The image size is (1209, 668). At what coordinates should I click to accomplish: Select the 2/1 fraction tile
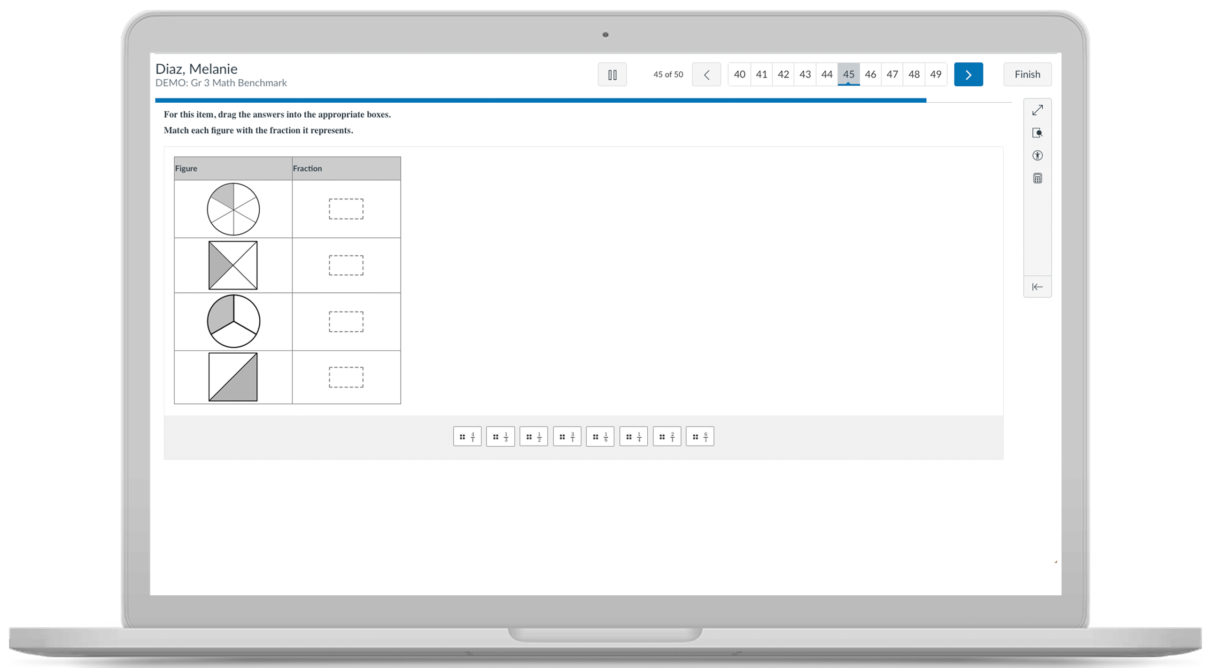coord(666,436)
